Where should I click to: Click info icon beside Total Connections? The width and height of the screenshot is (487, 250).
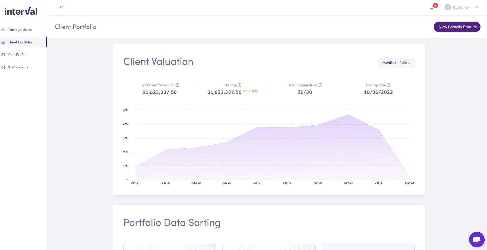click(x=321, y=85)
